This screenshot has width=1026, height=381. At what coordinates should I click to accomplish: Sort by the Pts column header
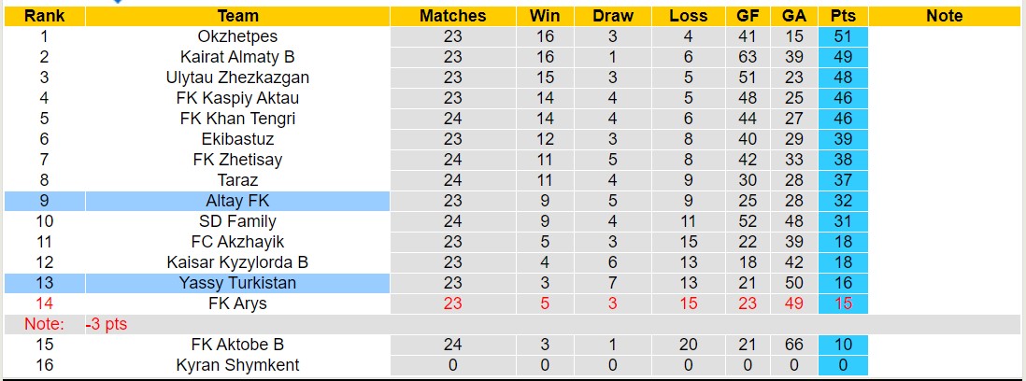point(843,16)
